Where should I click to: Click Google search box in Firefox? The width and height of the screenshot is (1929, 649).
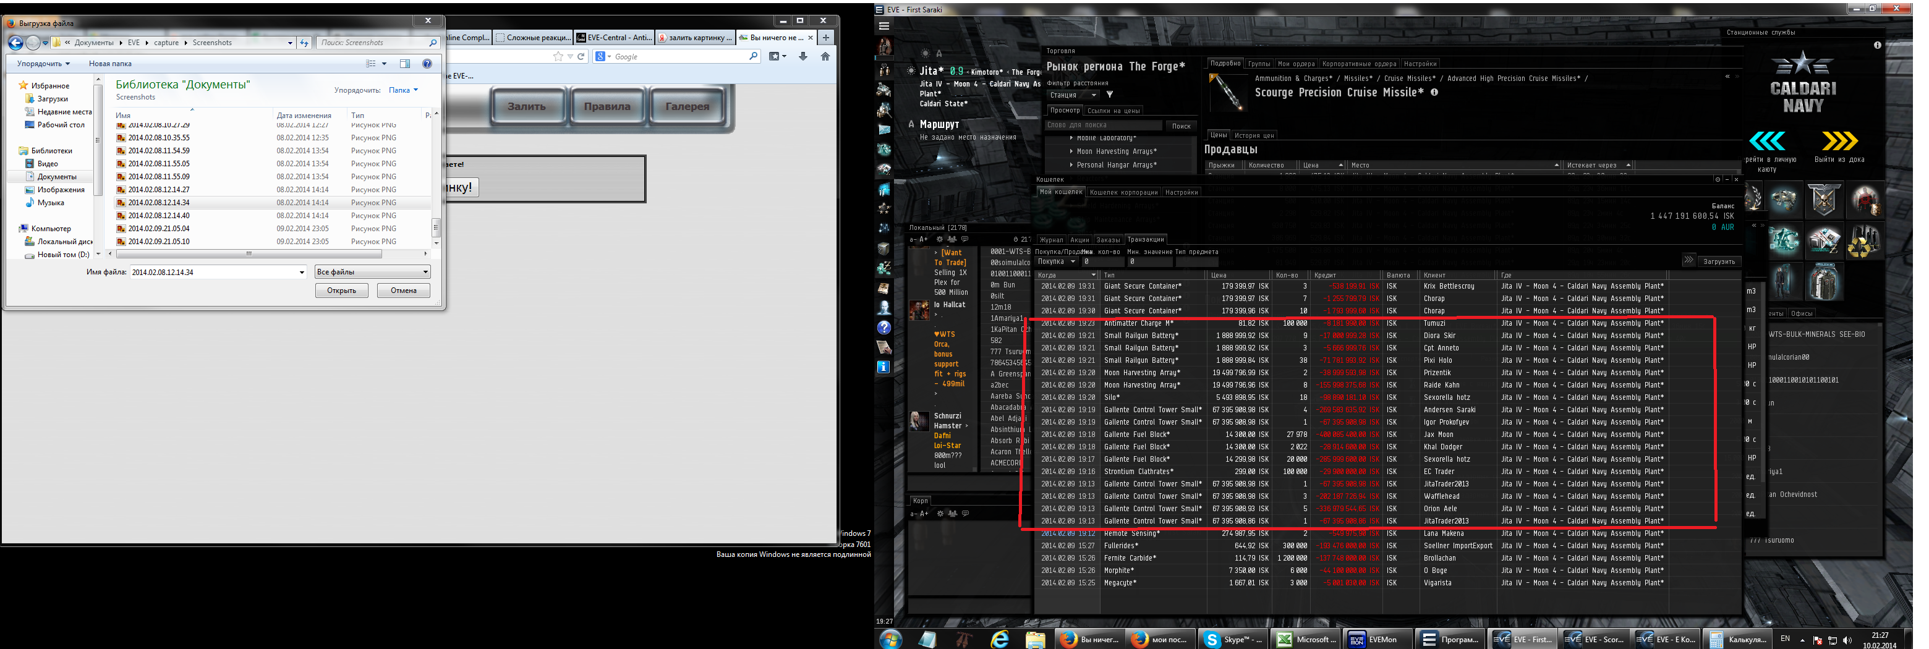pos(678,56)
